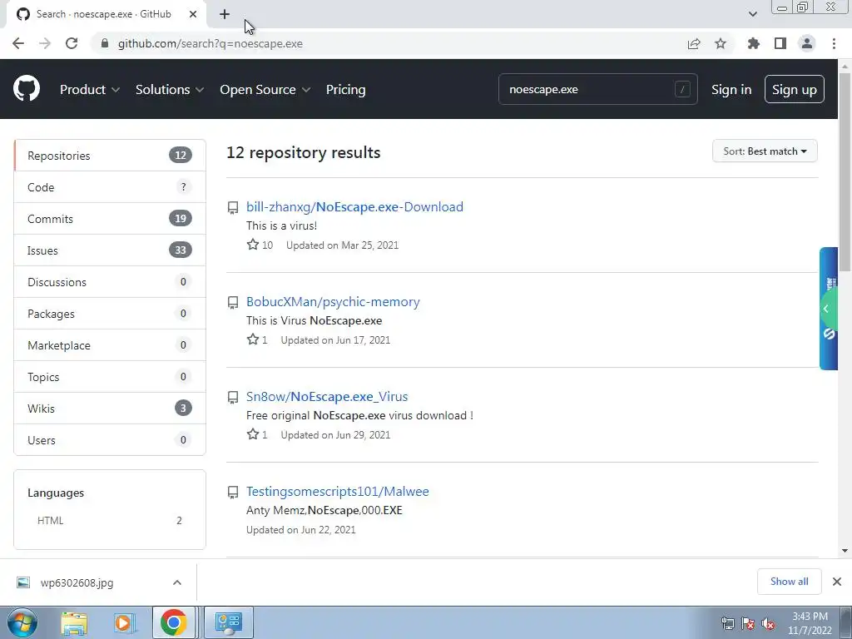The width and height of the screenshot is (852, 639).
Task: Expand the Solutions menu
Action: point(170,90)
